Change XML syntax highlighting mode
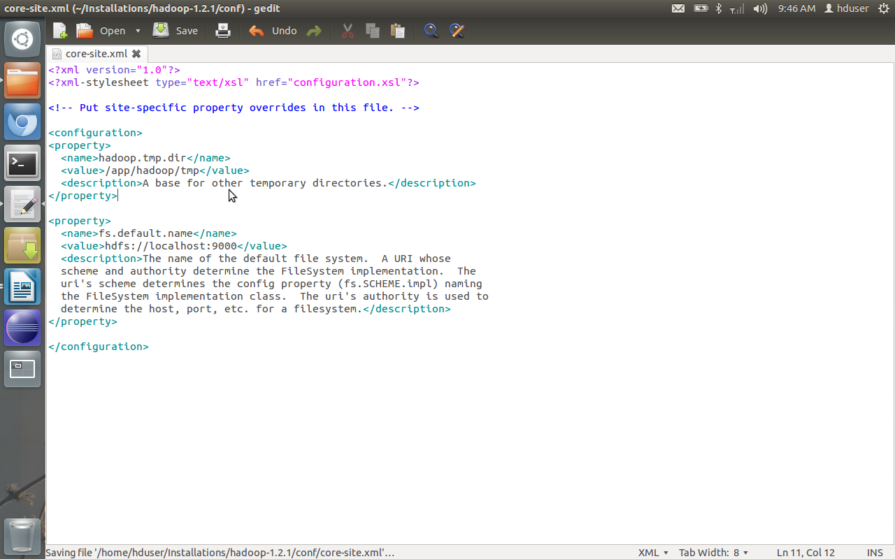Viewport: 895px width, 559px height. pyautogui.click(x=653, y=552)
